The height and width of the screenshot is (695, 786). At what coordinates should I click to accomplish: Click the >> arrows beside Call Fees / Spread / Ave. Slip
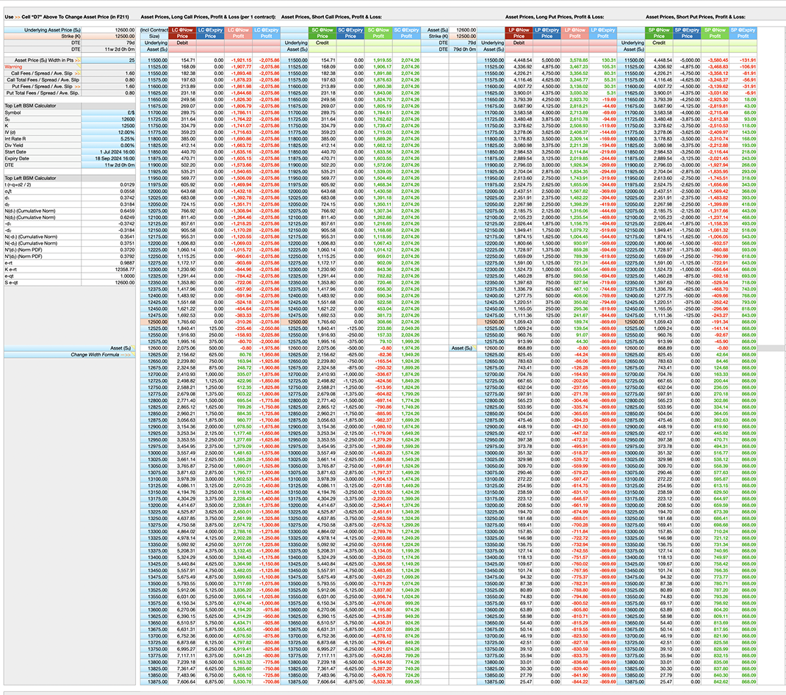point(78,73)
